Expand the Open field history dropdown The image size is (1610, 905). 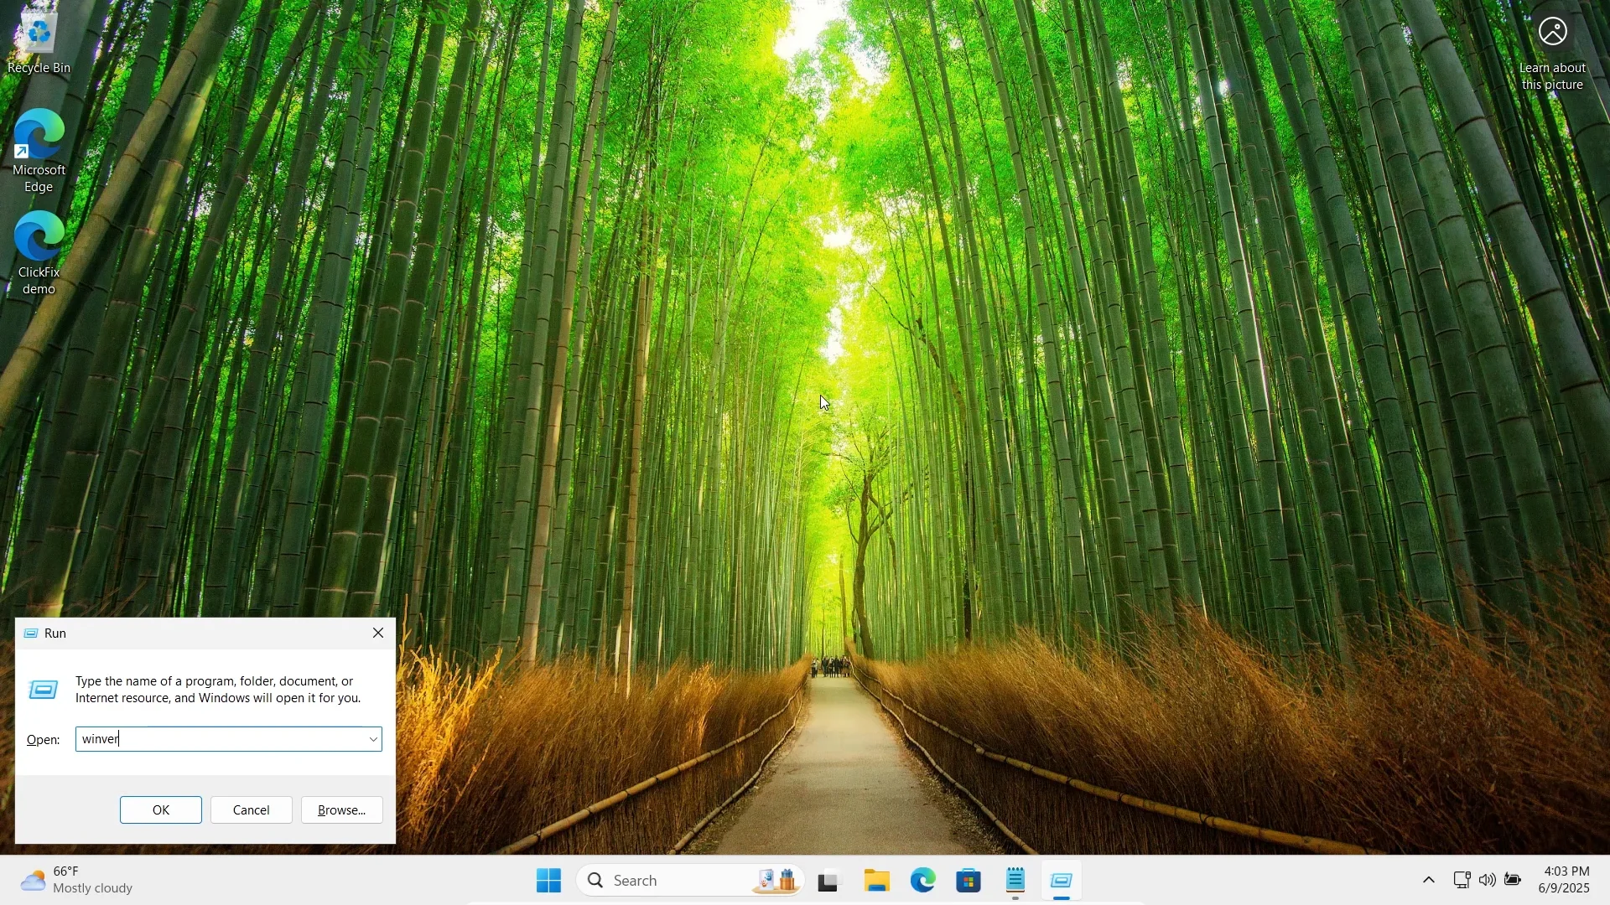click(x=373, y=740)
